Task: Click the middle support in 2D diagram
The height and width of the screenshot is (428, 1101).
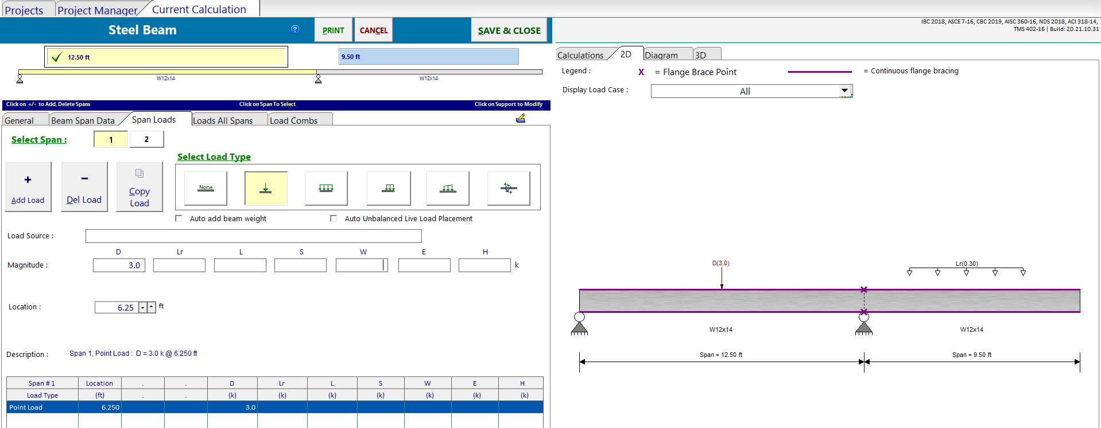Action: [x=864, y=324]
